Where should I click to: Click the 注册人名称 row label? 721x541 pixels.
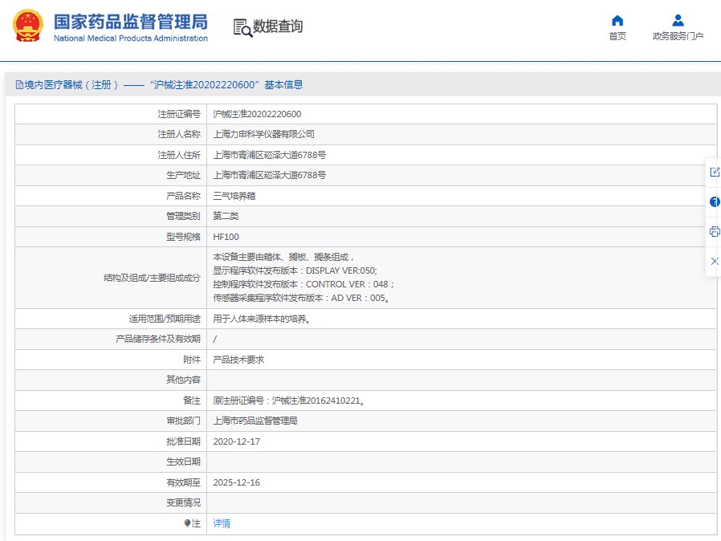[179, 134]
